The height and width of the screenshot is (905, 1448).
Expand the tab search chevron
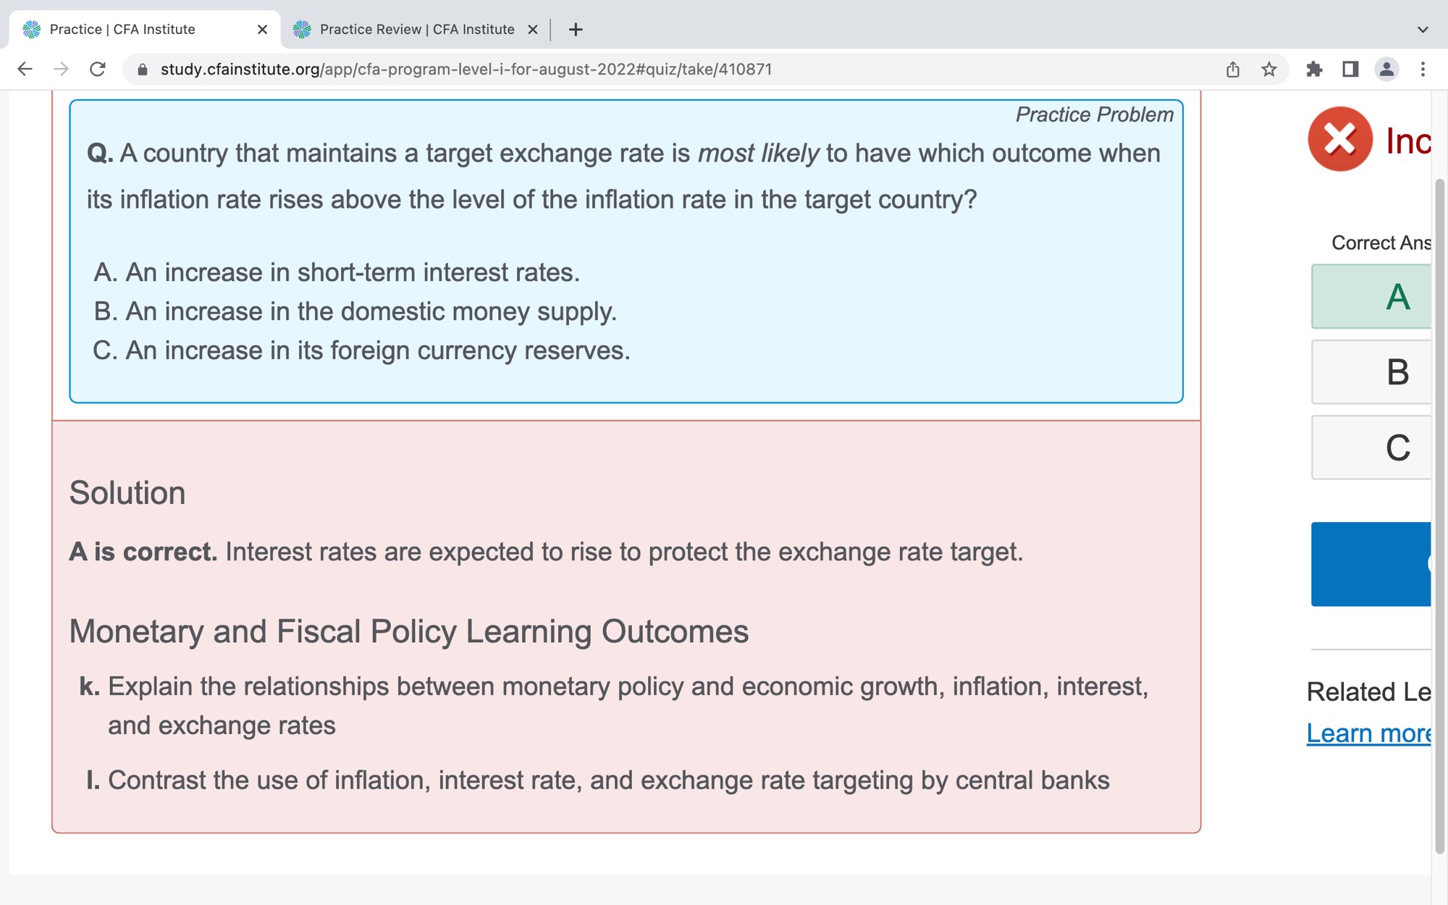pyautogui.click(x=1423, y=30)
